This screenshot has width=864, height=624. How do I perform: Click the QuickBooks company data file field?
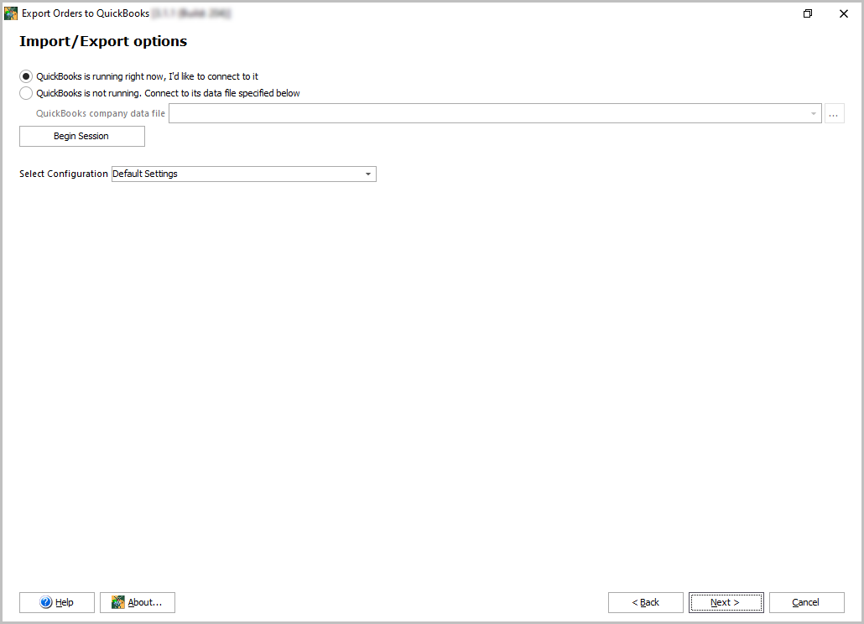point(495,113)
